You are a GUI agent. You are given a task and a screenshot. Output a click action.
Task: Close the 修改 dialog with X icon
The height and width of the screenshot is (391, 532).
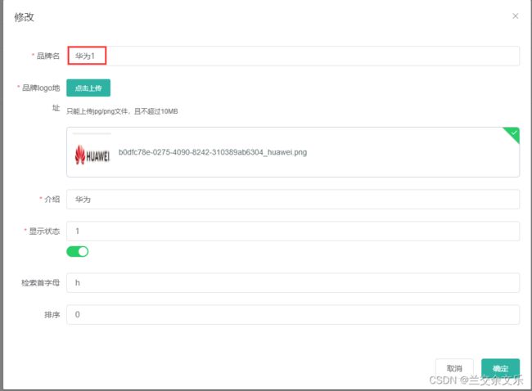pos(515,16)
